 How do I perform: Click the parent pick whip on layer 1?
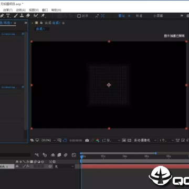click(x=50, y=166)
